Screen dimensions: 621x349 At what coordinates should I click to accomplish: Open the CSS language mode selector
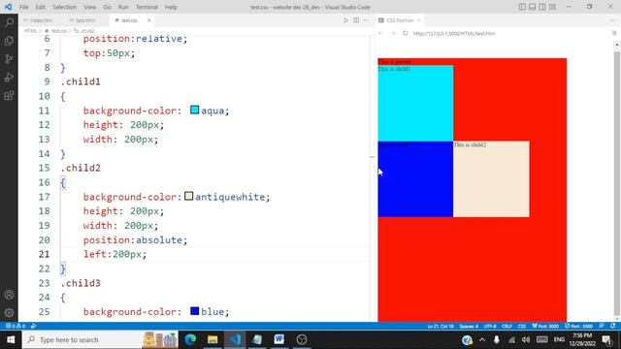pos(522,326)
